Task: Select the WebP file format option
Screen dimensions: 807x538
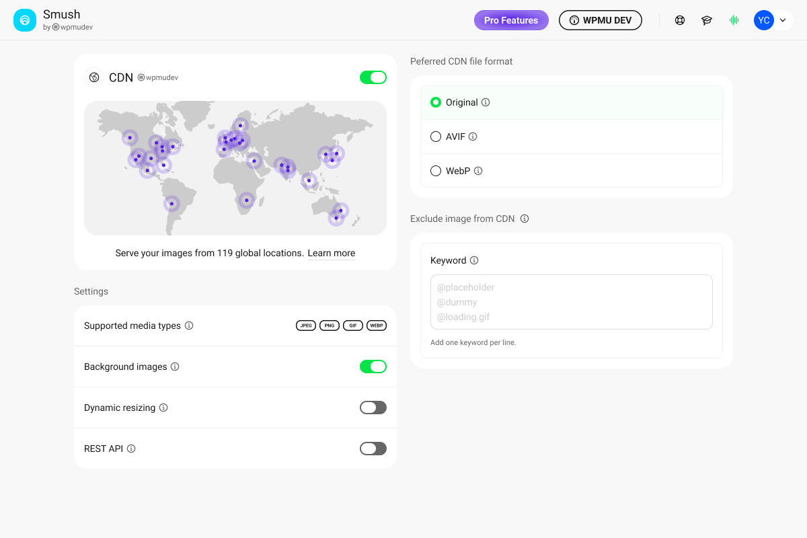Action: (436, 171)
